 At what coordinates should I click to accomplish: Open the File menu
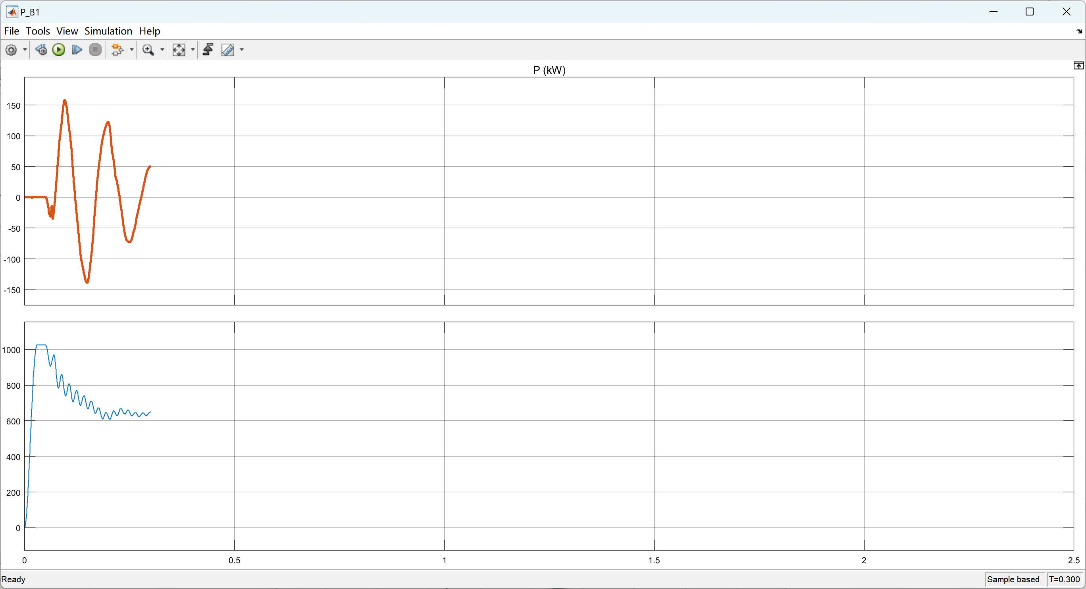[12, 31]
